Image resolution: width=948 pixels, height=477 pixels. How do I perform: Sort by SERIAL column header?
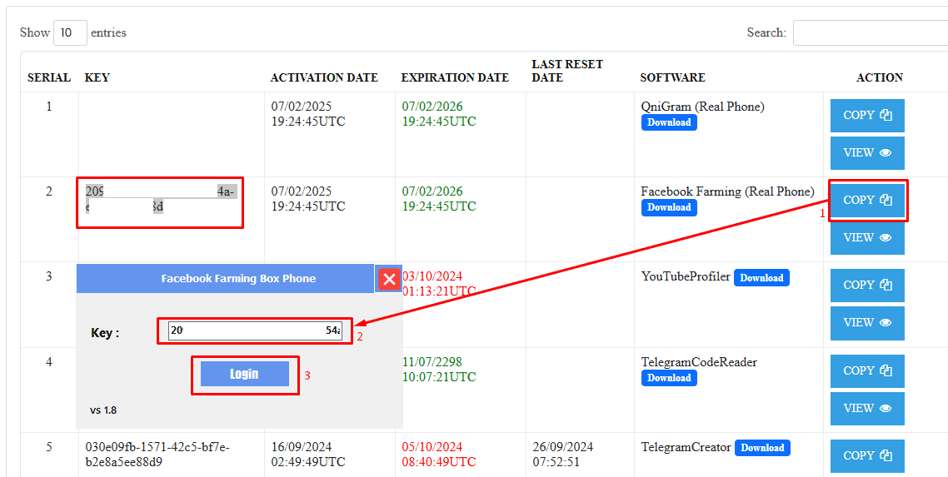click(49, 78)
